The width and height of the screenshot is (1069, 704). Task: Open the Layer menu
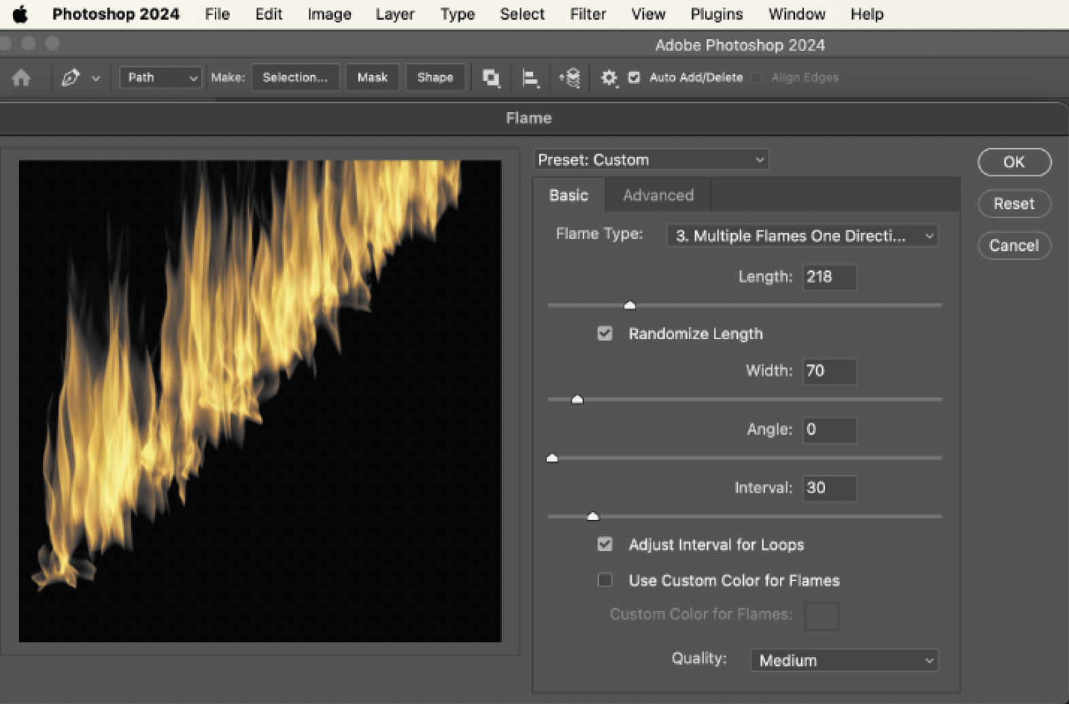(x=395, y=14)
